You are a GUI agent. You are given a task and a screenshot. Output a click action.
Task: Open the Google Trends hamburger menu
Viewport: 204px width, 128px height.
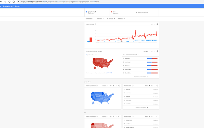click(x=1, y=6)
